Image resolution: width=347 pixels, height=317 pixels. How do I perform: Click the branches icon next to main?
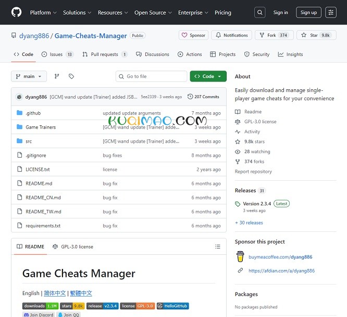coord(57,76)
